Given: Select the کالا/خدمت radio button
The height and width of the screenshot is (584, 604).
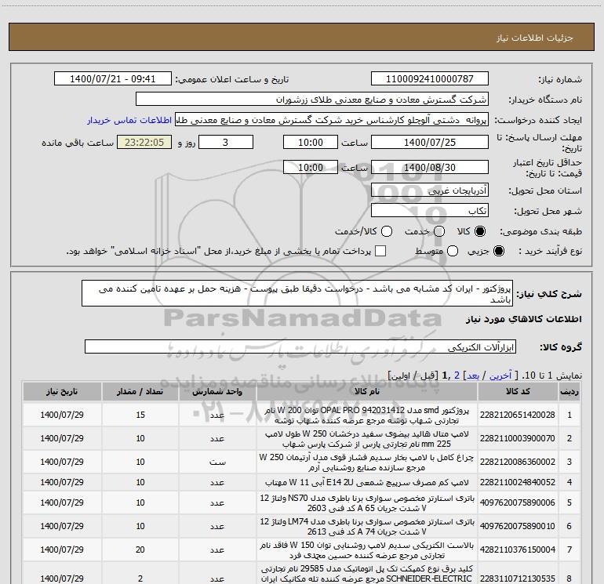Looking at the screenshot, I should [387, 231].
